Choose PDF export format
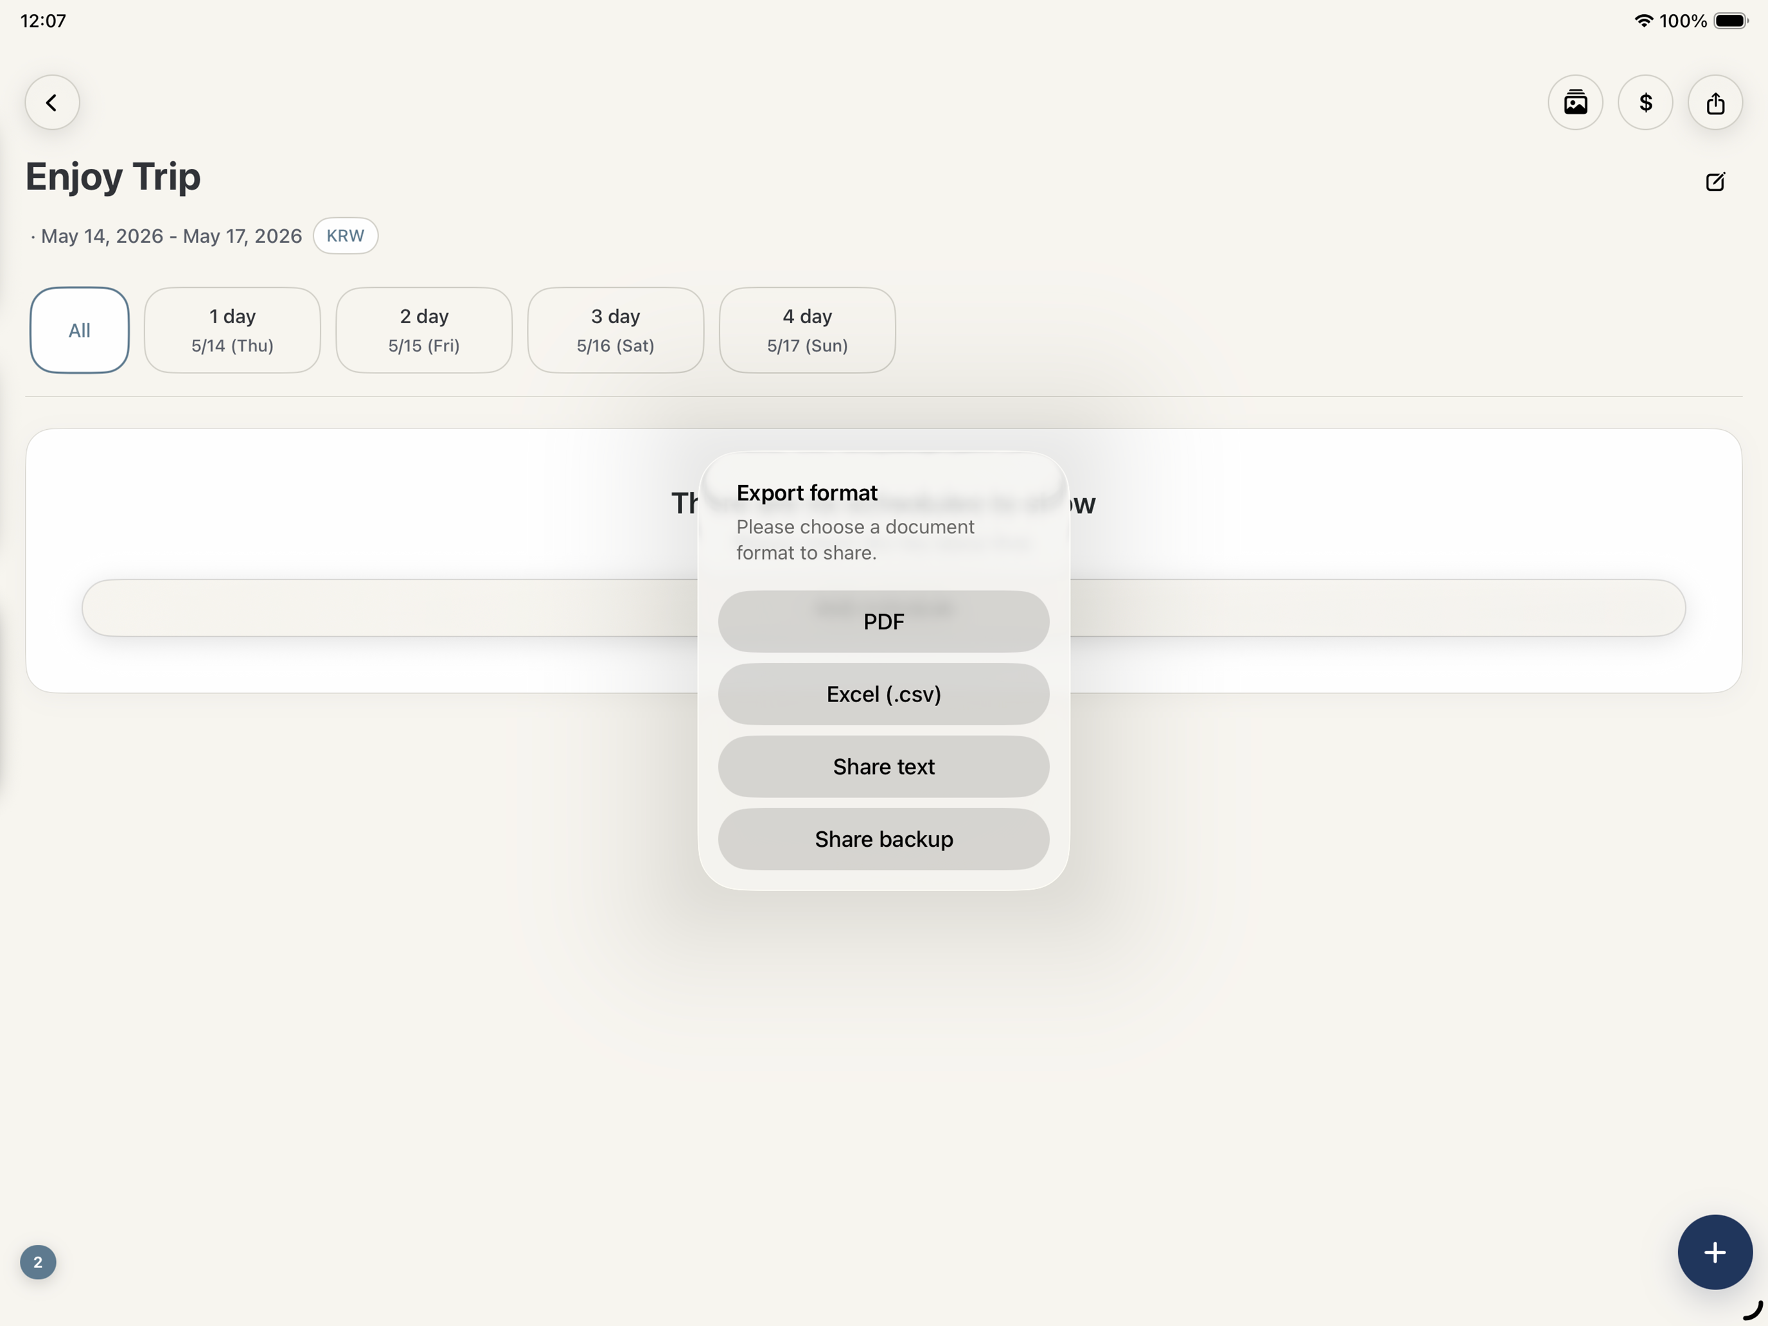The height and width of the screenshot is (1326, 1768). [x=883, y=621]
